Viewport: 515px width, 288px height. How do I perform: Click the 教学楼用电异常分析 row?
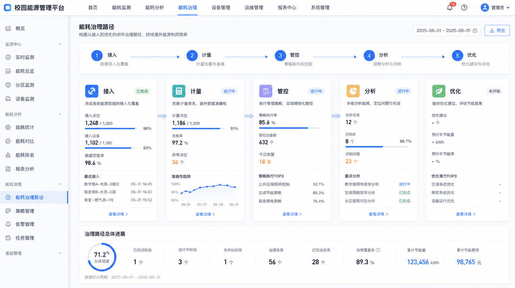click(378, 184)
